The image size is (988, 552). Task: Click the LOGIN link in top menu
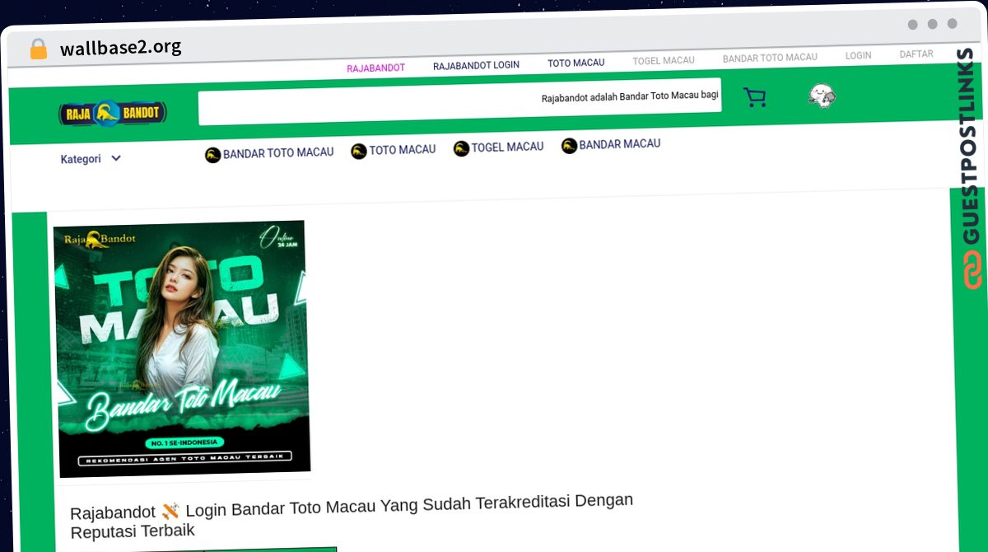(x=858, y=55)
